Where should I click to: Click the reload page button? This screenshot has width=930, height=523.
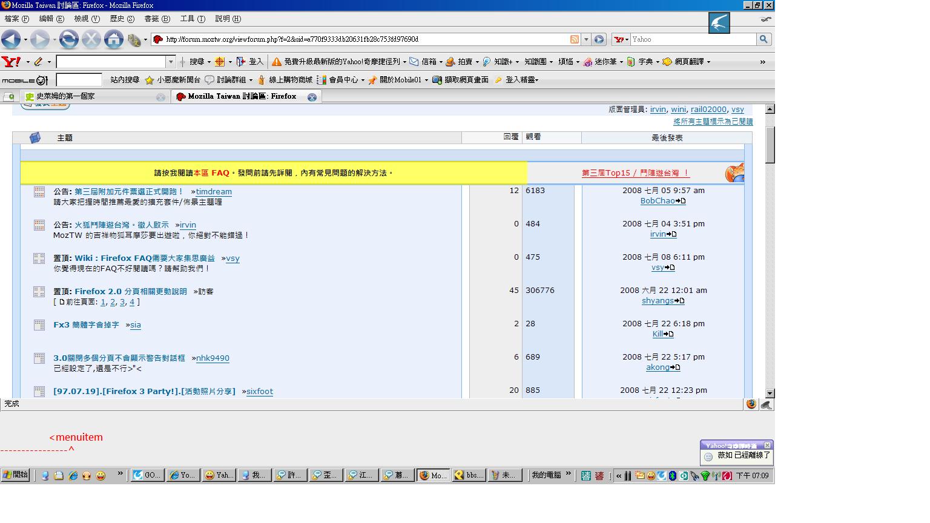pyautogui.click(x=68, y=40)
